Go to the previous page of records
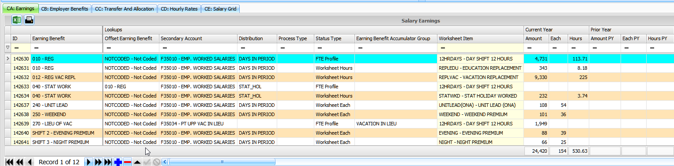This screenshot has height=166, width=674. coord(19,162)
